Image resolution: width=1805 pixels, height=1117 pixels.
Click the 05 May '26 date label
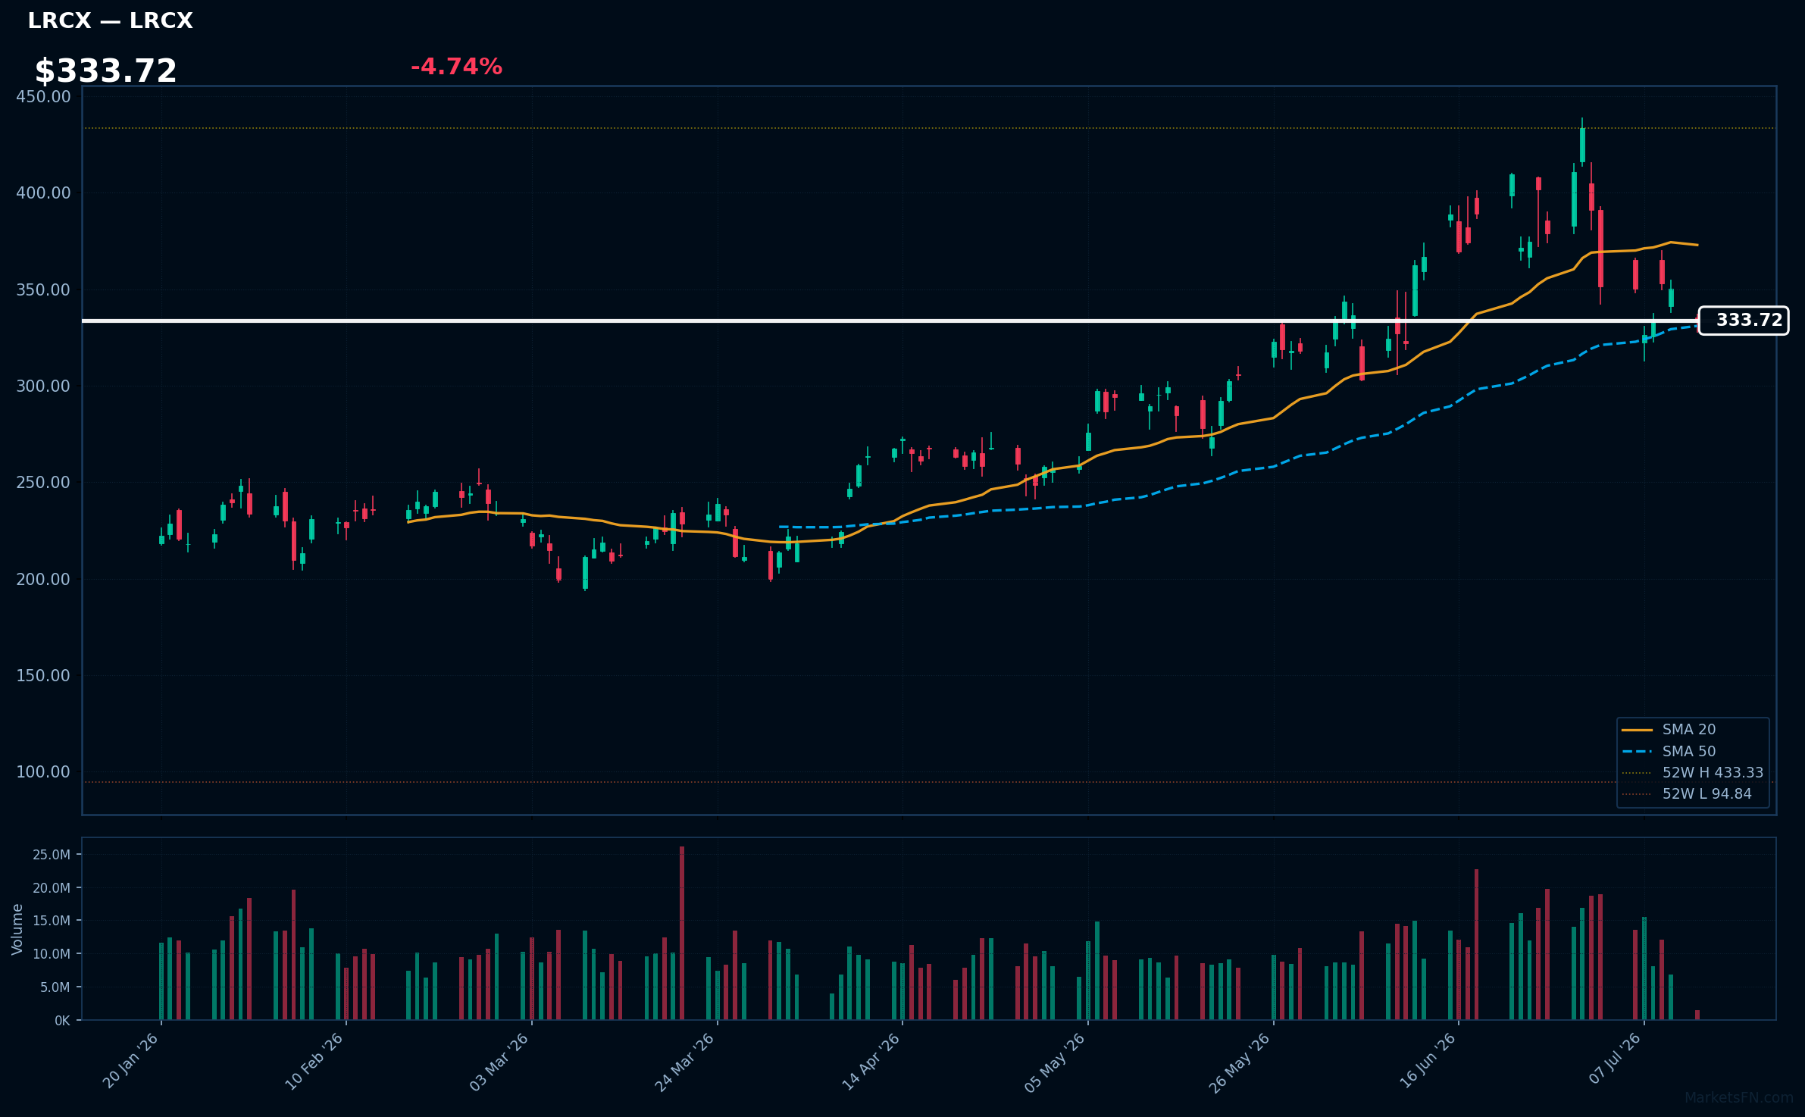click(x=1055, y=1062)
